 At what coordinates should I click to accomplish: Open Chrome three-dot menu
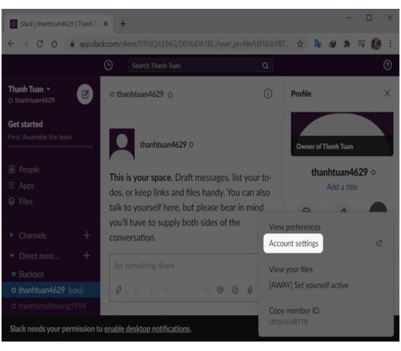click(390, 44)
